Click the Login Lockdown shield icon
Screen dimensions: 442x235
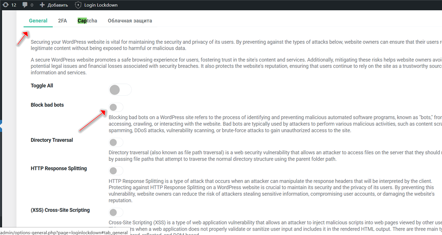pyautogui.click(x=78, y=5)
